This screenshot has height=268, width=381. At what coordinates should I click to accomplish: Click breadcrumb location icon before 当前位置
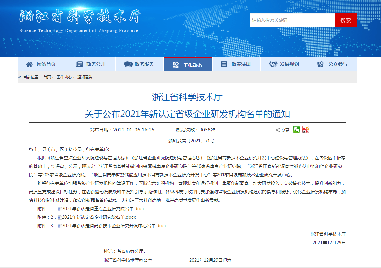20,77
